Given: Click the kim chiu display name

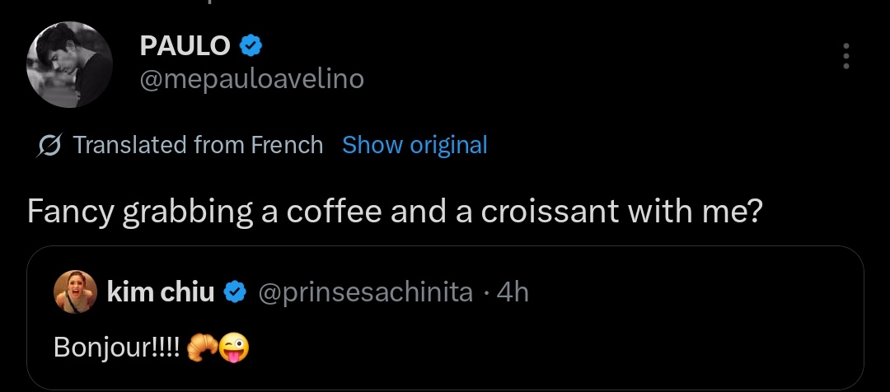Looking at the screenshot, I should [x=161, y=292].
